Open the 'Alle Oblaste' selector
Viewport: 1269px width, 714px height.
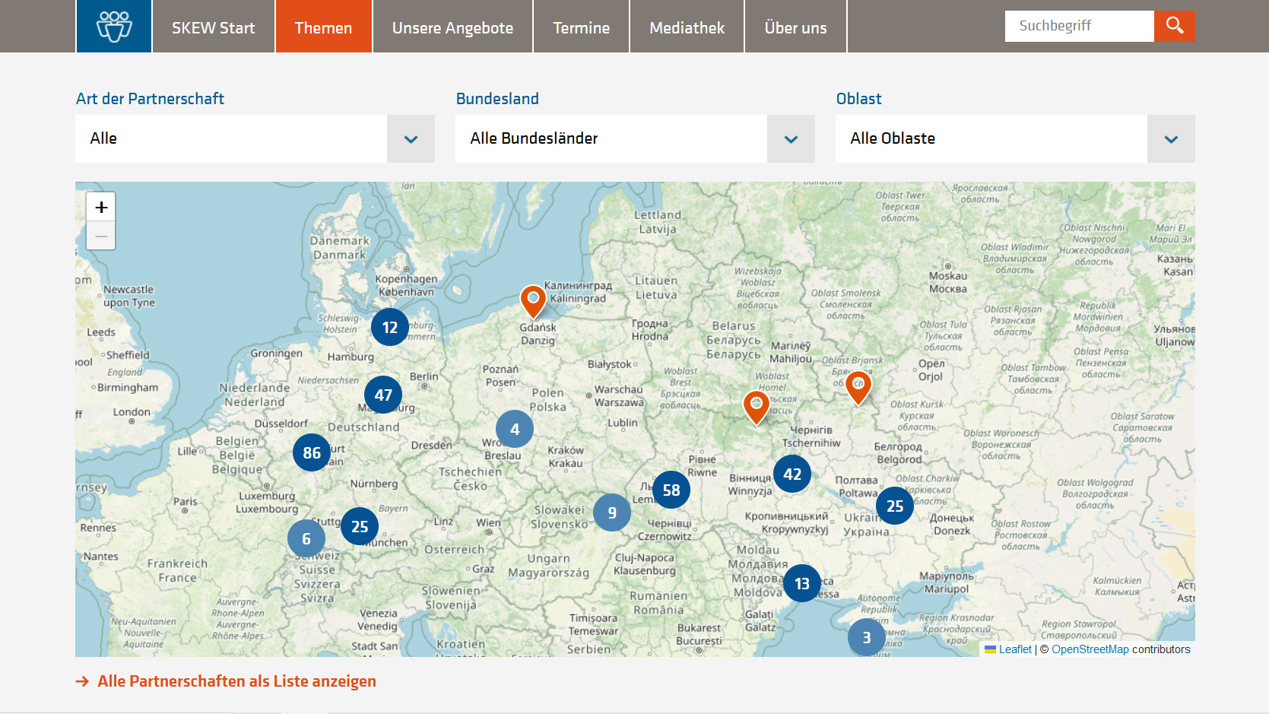coord(1015,138)
